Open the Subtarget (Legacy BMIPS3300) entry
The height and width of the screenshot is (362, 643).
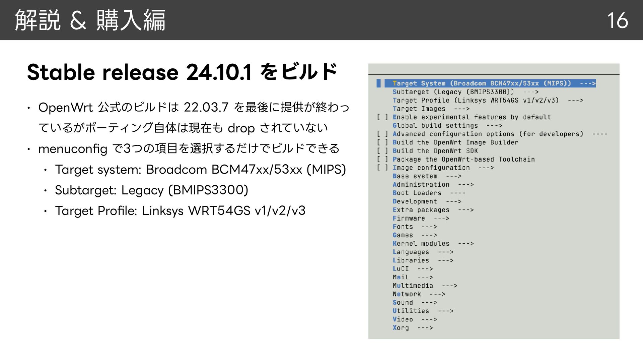(466, 92)
